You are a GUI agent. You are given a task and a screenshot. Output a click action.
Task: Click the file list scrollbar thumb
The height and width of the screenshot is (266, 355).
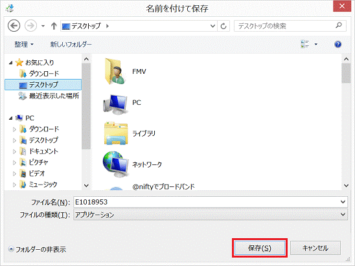click(346, 74)
